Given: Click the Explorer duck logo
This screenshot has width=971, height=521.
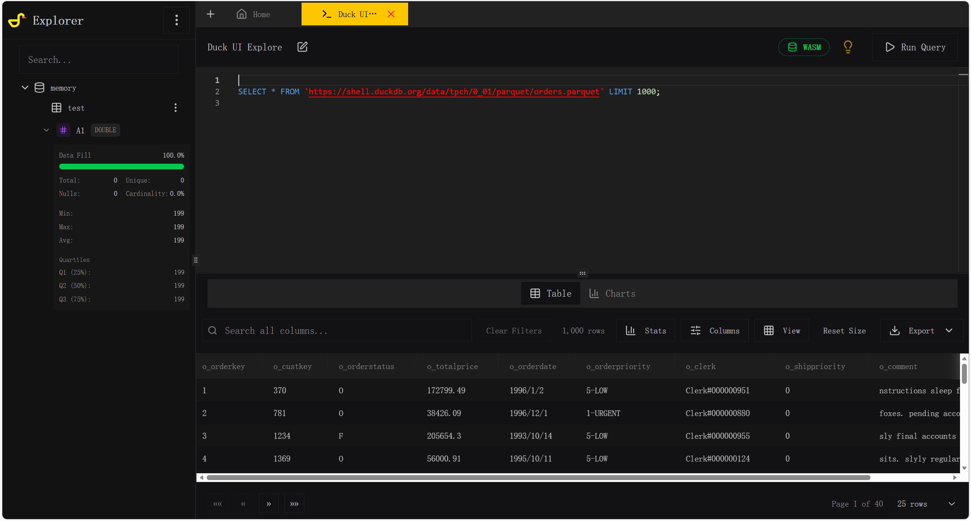Looking at the screenshot, I should [x=17, y=20].
